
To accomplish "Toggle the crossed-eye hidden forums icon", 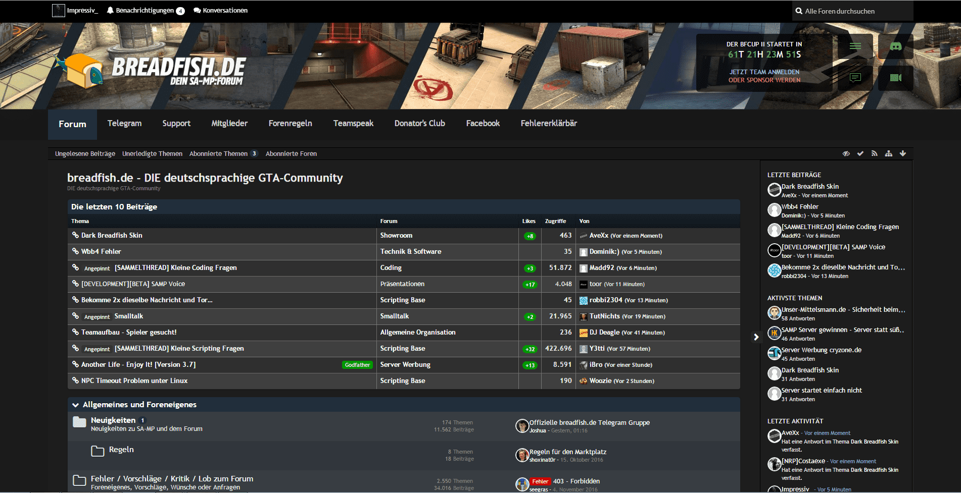I will (x=846, y=153).
